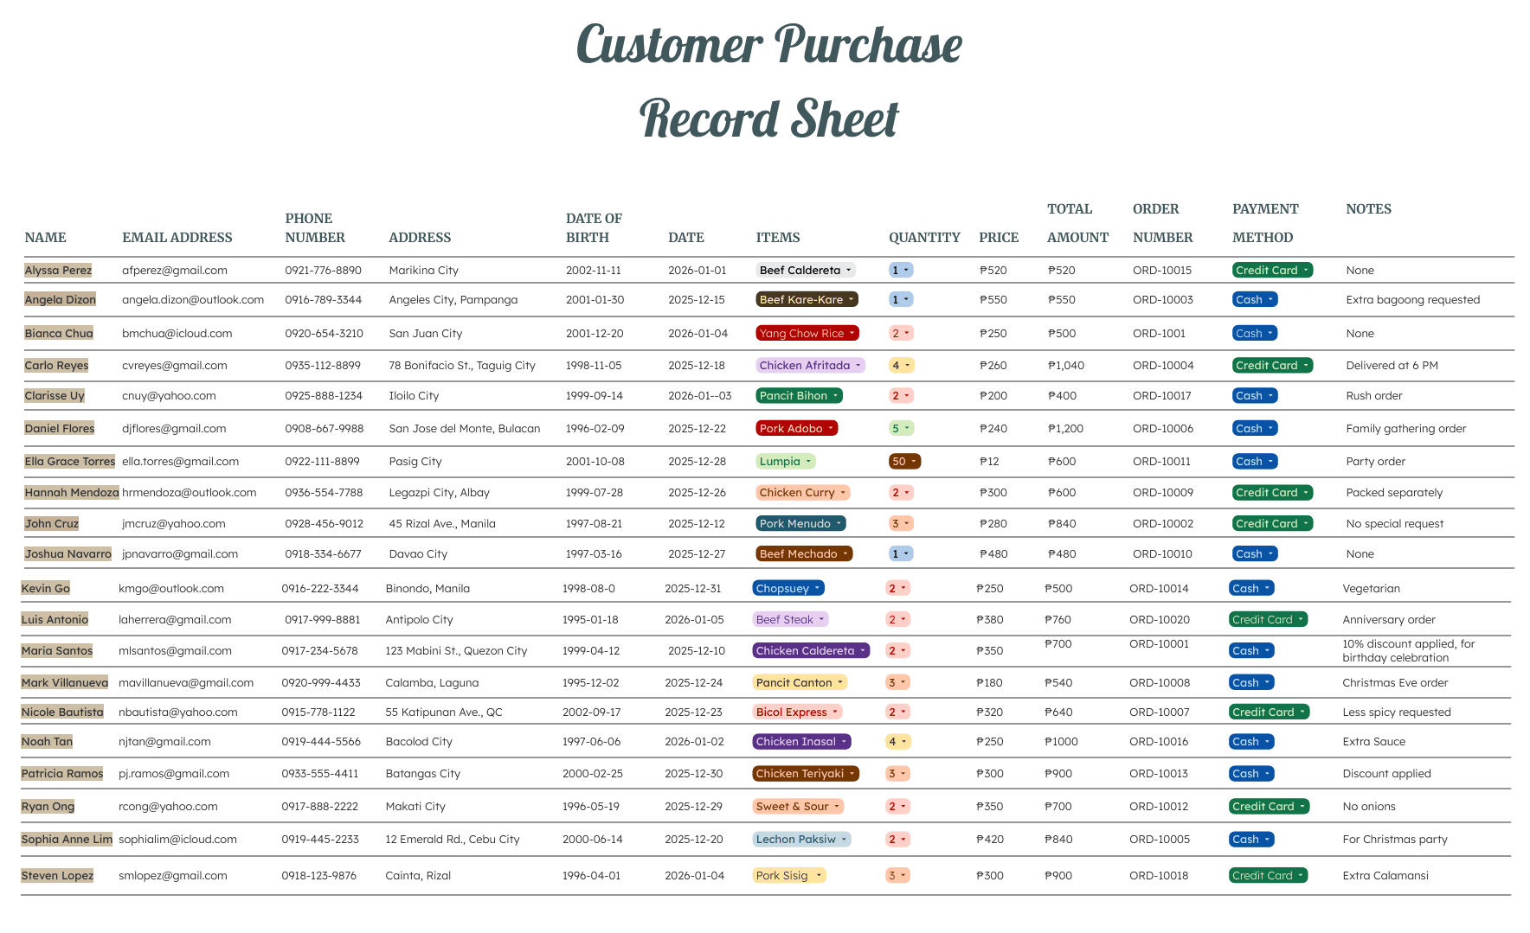Click the PAYMENT METHOD column header
This screenshot has width=1530, height=933.
(1263, 223)
